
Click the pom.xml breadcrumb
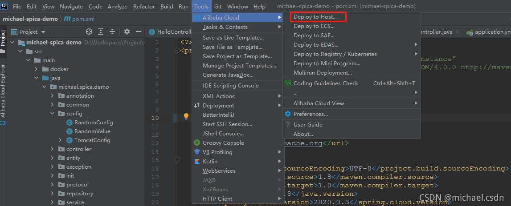pos(79,19)
